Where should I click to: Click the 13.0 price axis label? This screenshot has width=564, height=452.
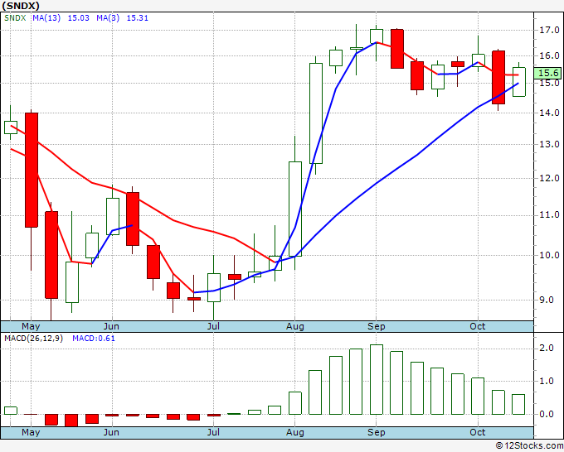pos(549,144)
